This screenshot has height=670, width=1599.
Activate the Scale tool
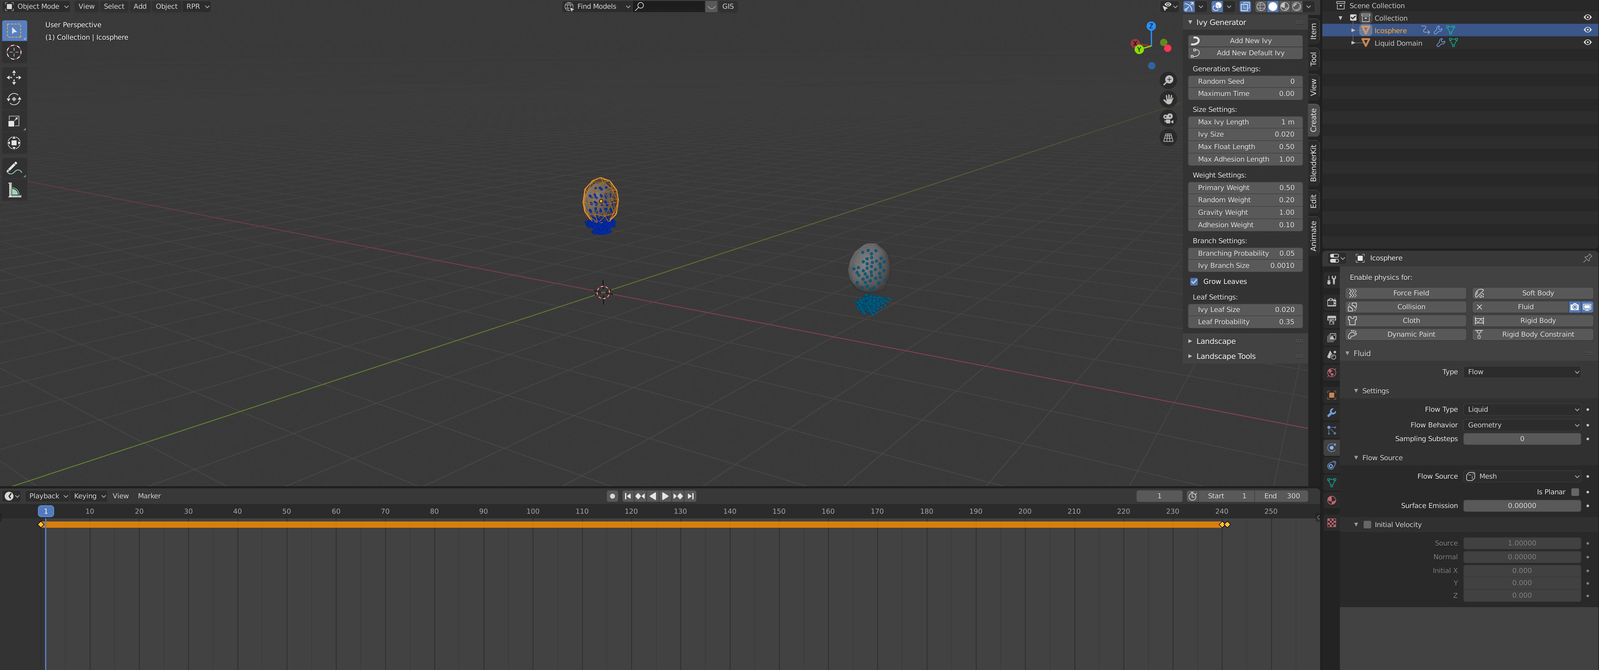[14, 121]
